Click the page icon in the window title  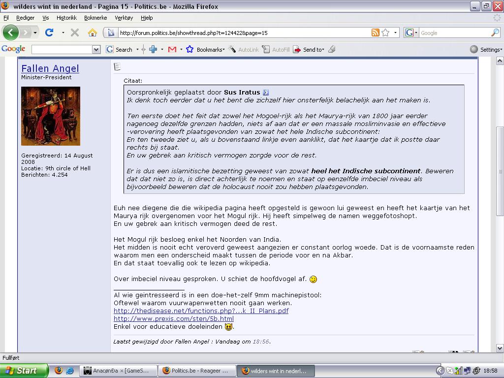(5, 6)
